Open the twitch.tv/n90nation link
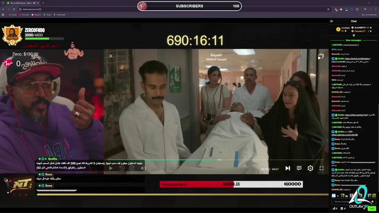 357,59
